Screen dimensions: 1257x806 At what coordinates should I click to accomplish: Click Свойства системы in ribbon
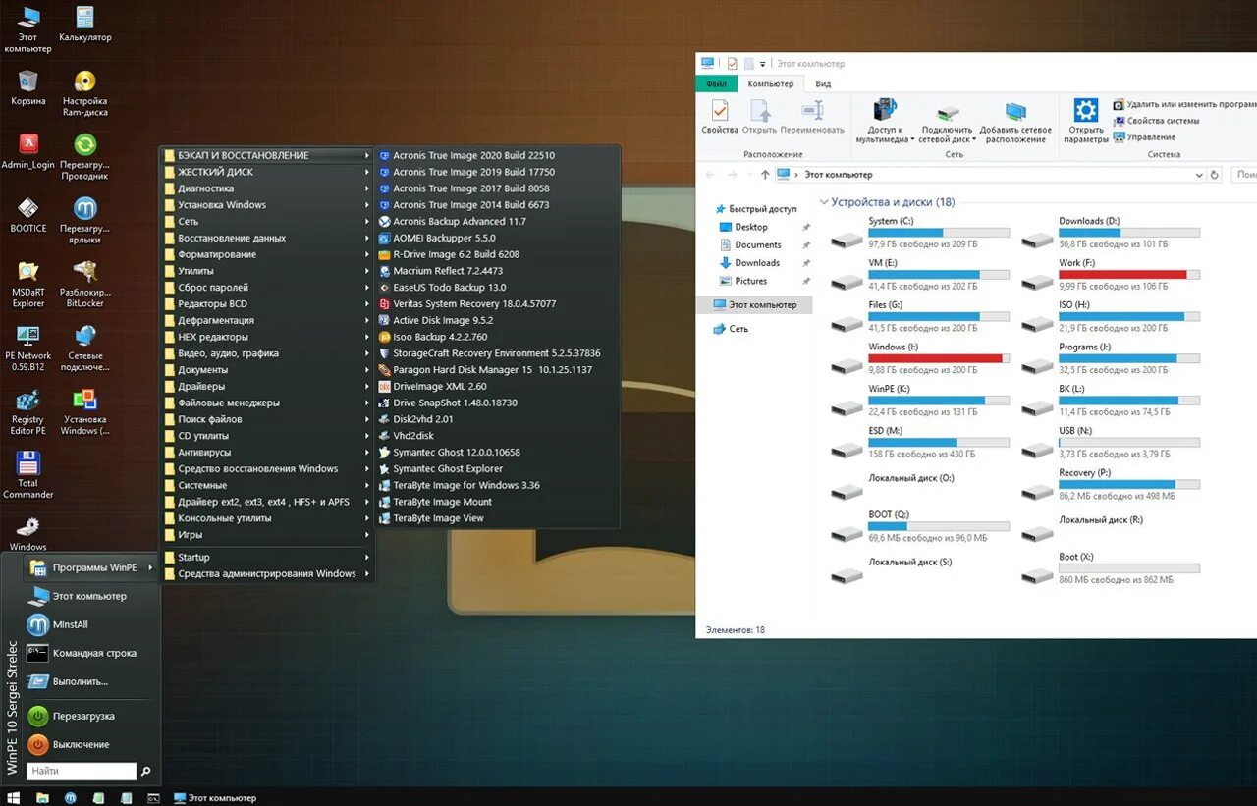pos(1156,121)
